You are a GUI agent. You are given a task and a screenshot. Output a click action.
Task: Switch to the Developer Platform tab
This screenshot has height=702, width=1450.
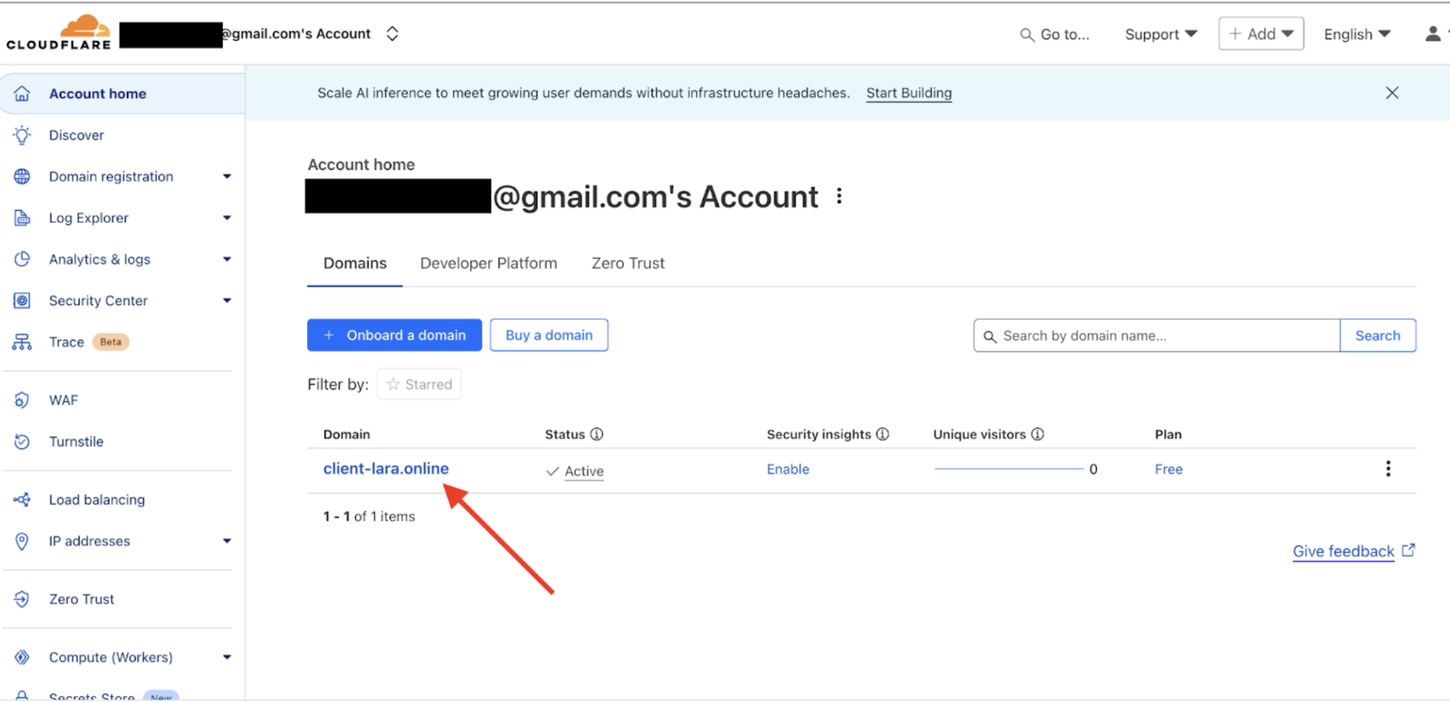coord(488,263)
